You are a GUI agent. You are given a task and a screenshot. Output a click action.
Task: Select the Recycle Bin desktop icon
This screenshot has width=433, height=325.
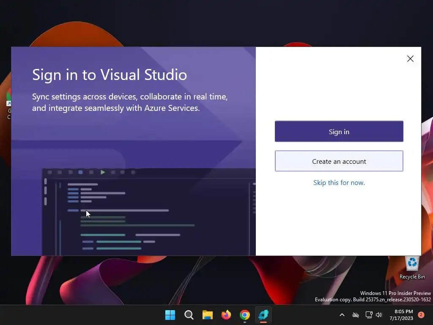coord(412,268)
